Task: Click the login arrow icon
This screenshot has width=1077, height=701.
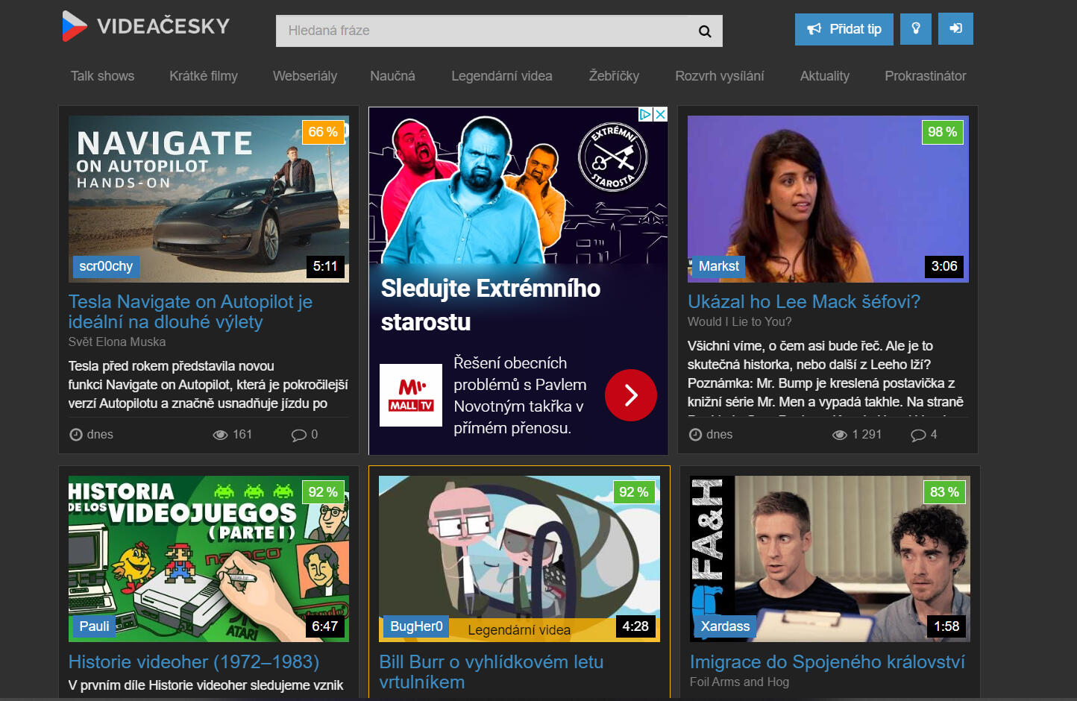Action: click(955, 29)
